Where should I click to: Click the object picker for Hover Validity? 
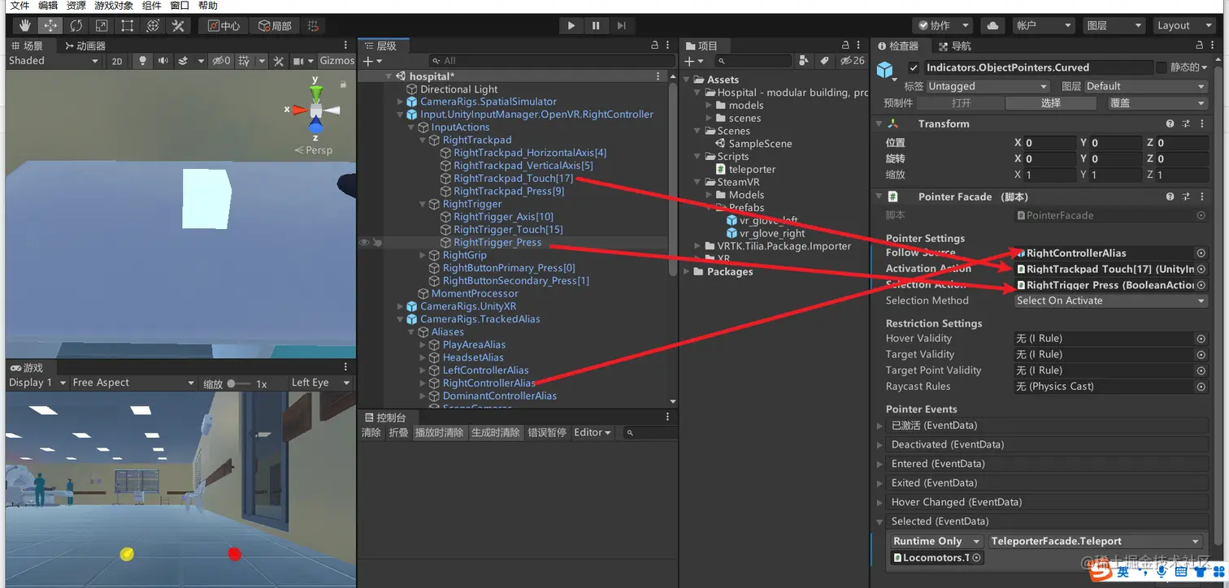[1201, 339]
